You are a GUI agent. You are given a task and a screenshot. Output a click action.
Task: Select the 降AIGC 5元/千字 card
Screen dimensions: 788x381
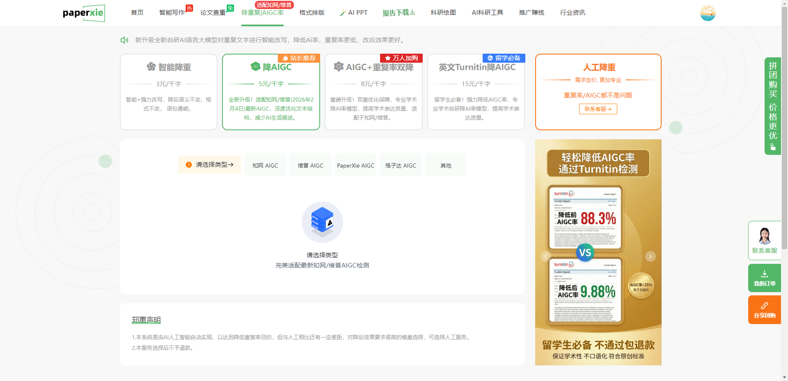(271, 92)
